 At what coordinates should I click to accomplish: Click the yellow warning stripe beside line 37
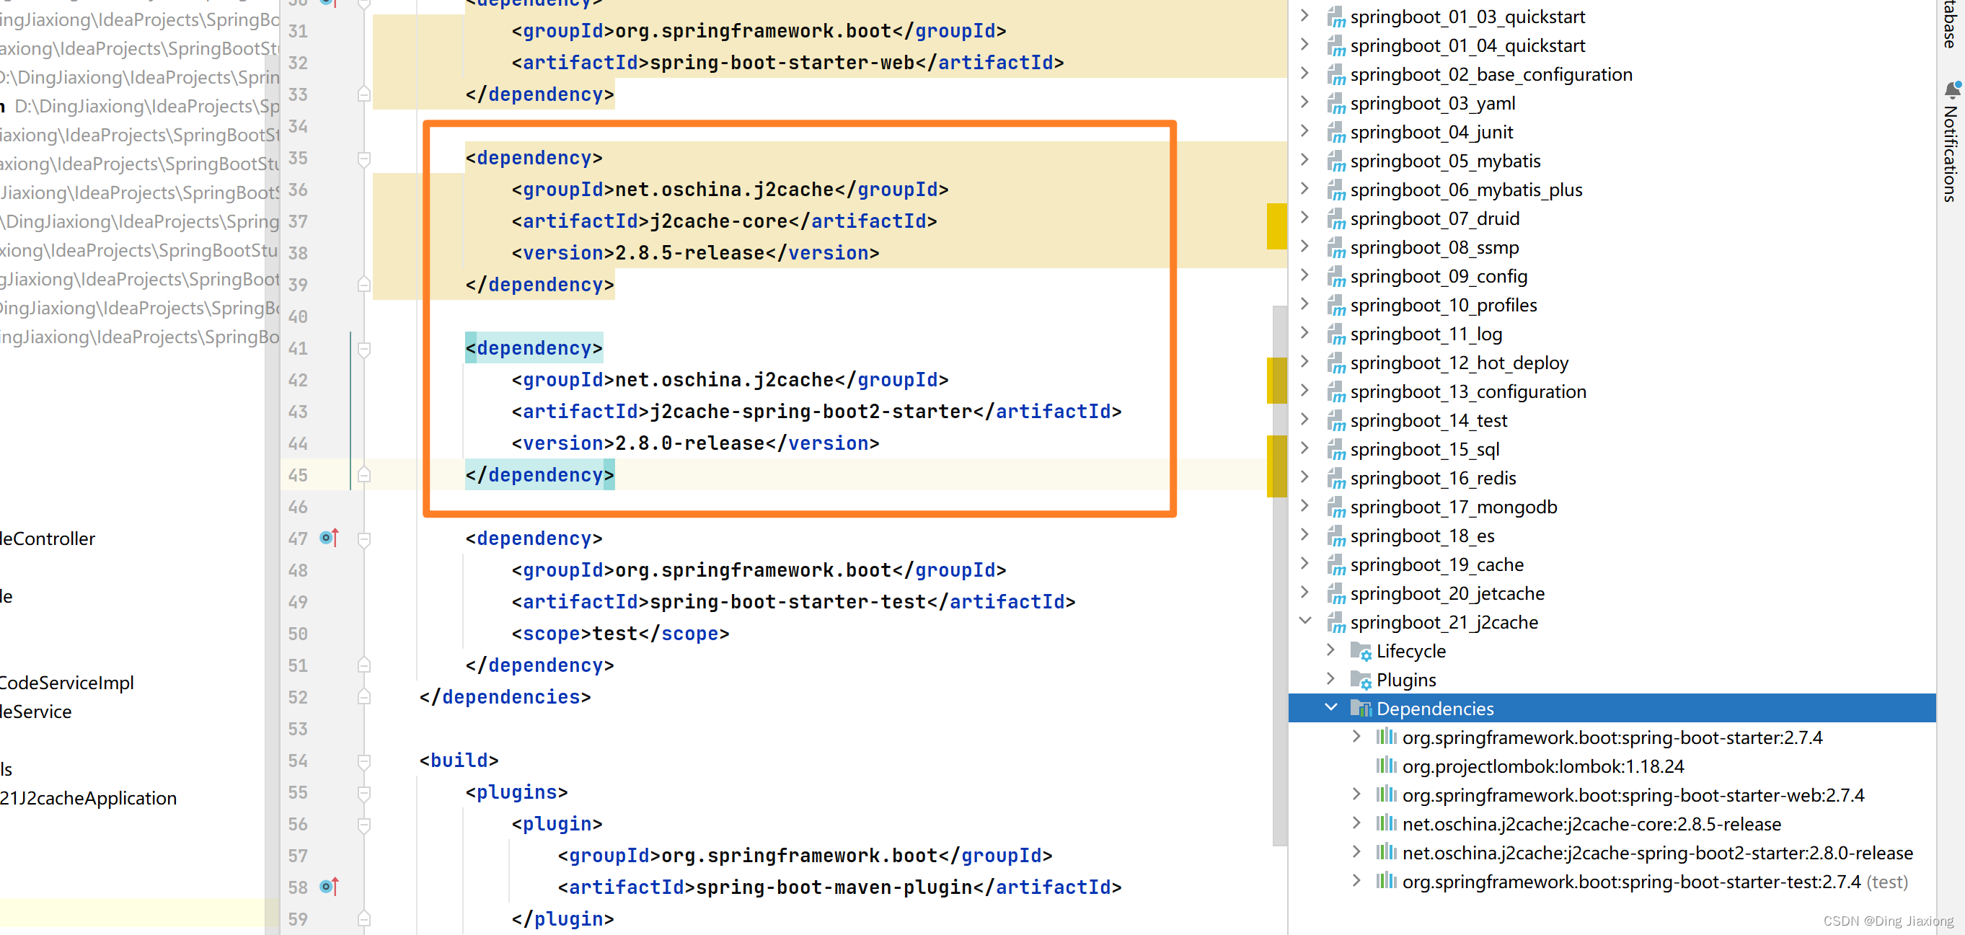(1276, 226)
